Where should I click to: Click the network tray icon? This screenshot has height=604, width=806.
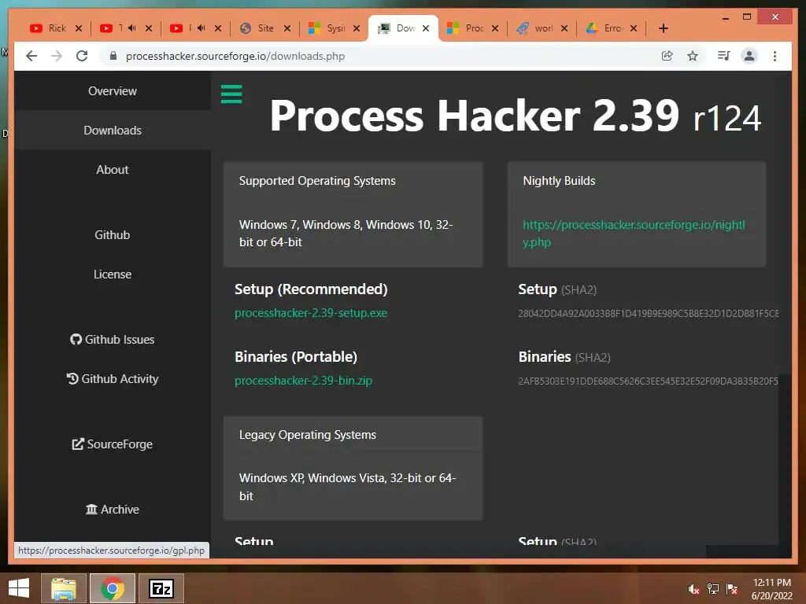(x=713, y=589)
